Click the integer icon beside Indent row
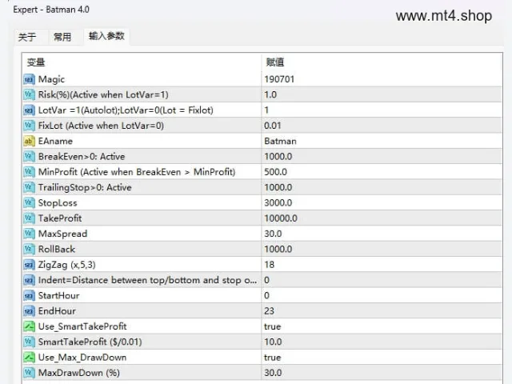The image size is (512, 384). tap(29, 280)
